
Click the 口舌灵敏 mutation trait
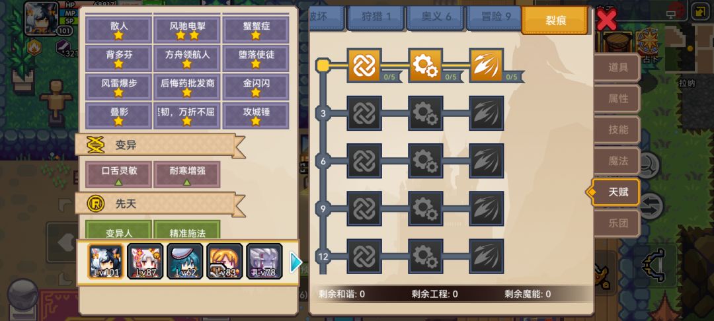pos(118,174)
